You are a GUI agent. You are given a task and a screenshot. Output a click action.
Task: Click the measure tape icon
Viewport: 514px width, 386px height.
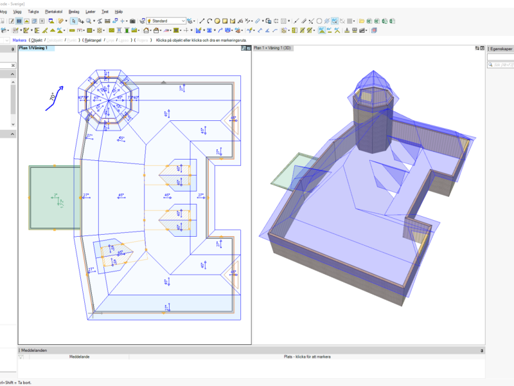(x=107, y=21)
